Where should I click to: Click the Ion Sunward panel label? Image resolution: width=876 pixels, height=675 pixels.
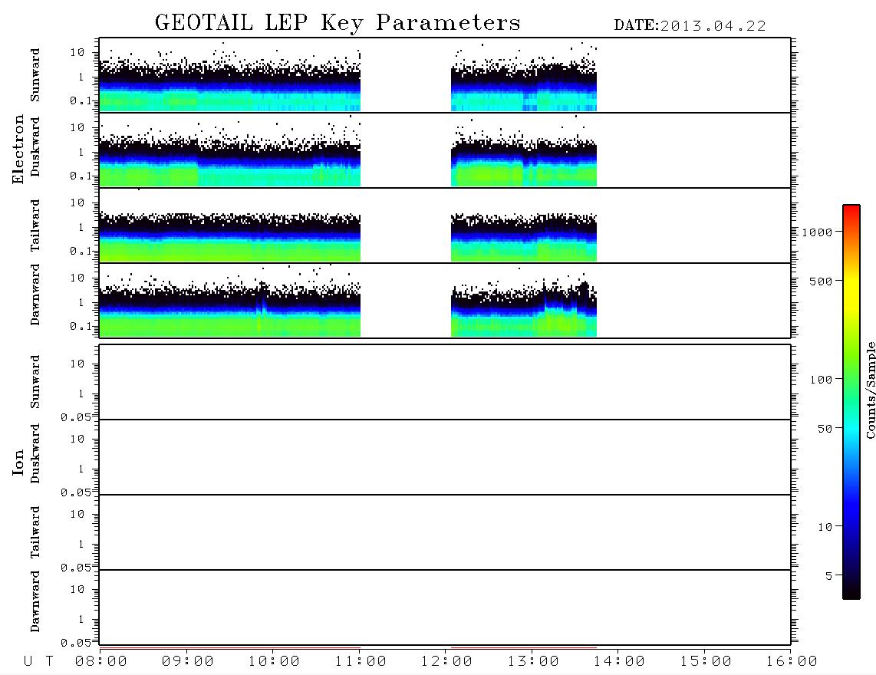click(x=35, y=382)
